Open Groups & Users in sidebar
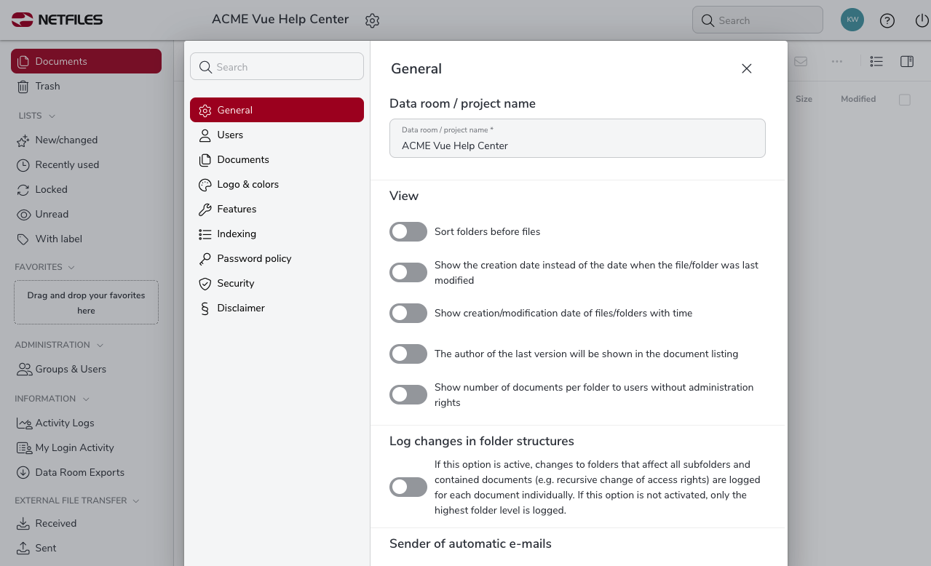 click(x=71, y=370)
